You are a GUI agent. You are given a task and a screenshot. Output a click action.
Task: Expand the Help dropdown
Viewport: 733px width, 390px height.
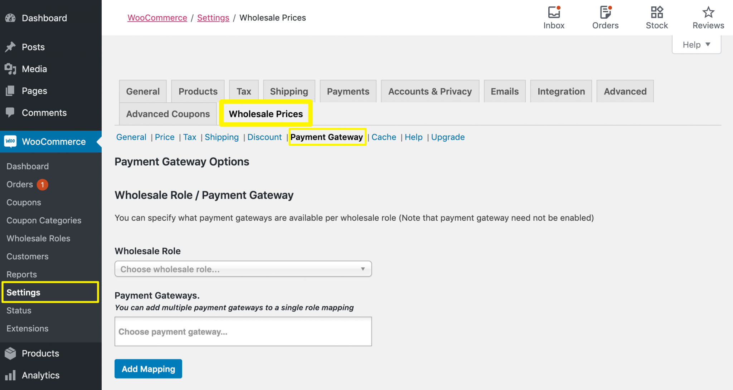(696, 45)
